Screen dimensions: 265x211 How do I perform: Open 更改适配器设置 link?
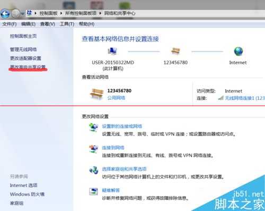coord(25,58)
